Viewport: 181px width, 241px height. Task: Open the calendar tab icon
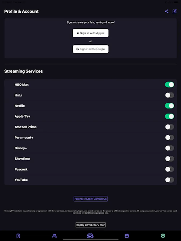[x=127, y=236]
